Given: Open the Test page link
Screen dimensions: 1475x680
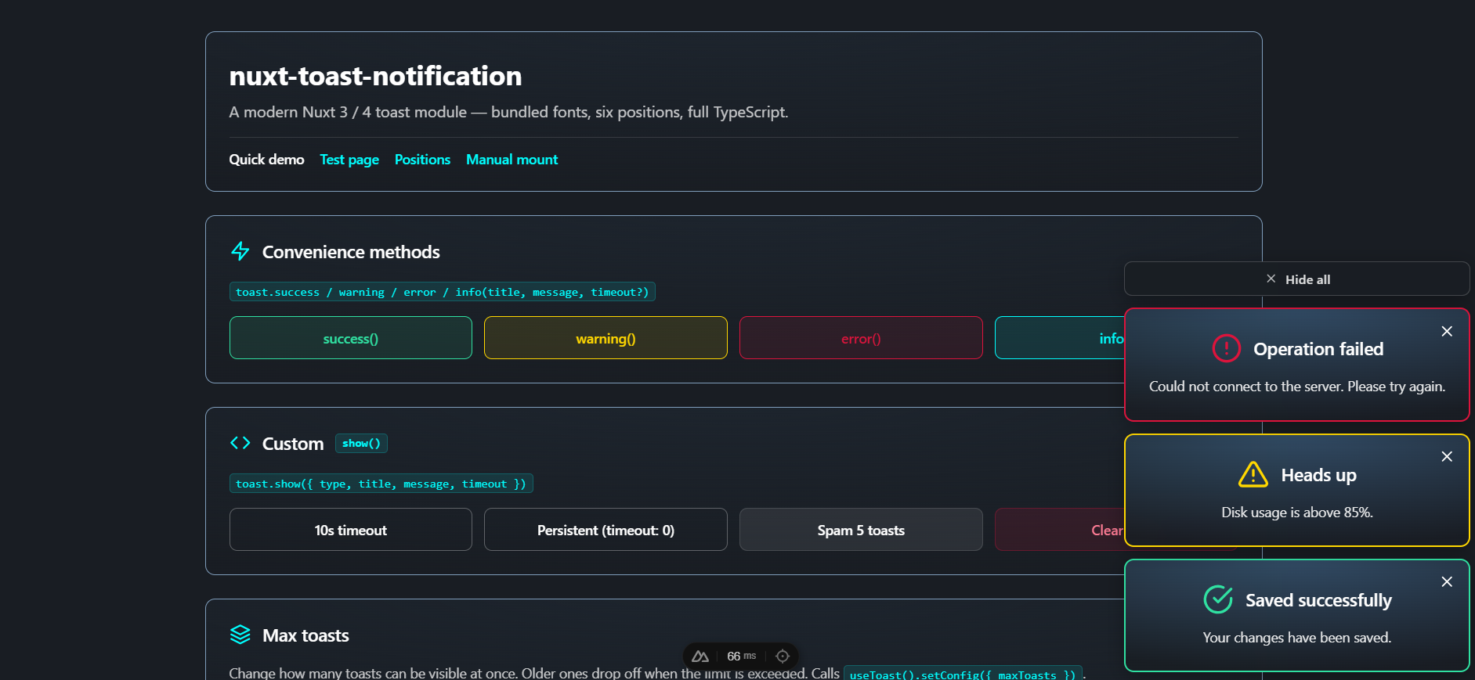Looking at the screenshot, I should [x=349, y=160].
